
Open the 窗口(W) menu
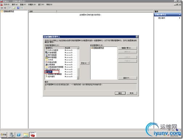[41, 4]
